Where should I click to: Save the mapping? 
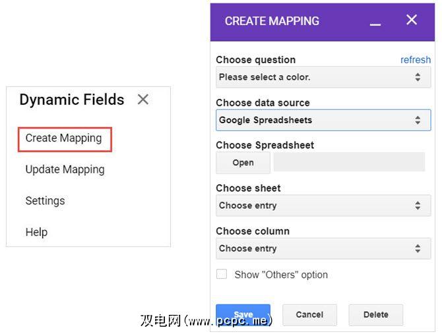[243, 314]
